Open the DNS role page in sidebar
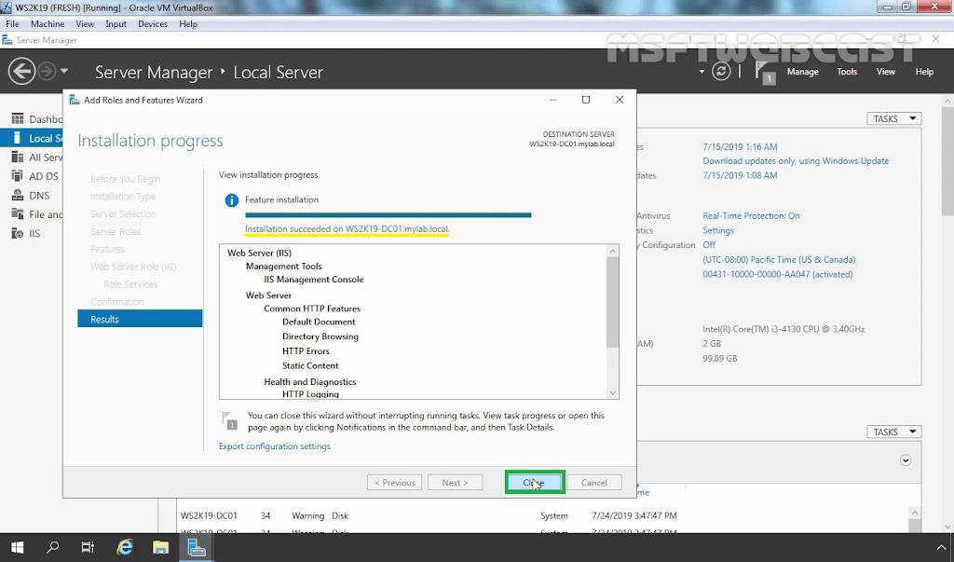This screenshot has width=954, height=562. pos(31,196)
